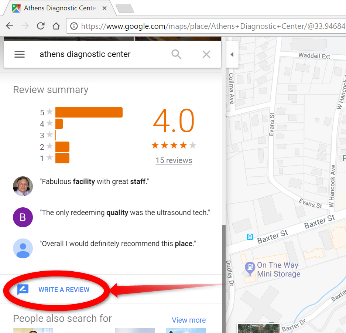Click the W Hancock Ave street label
The width and height of the screenshot is (346, 333).
[x=332, y=186]
